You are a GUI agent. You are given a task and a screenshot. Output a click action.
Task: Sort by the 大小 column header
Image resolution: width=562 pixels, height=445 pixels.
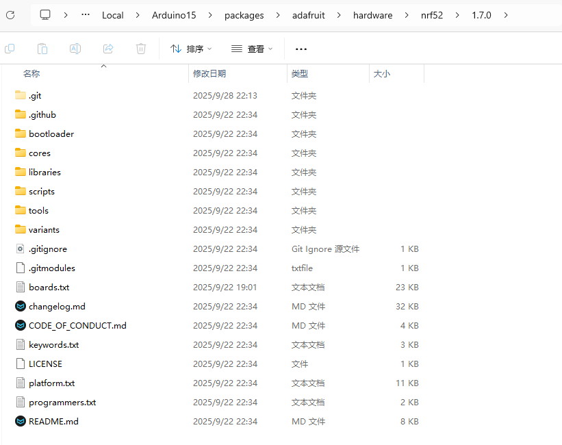381,73
